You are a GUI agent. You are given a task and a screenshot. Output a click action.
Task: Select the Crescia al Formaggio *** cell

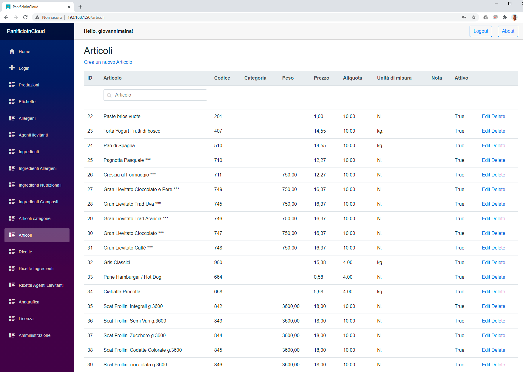click(129, 175)
